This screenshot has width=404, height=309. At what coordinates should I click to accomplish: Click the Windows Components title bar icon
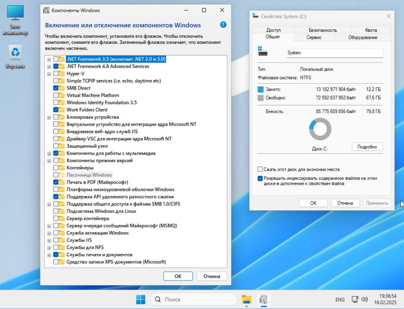pos(46,10)
